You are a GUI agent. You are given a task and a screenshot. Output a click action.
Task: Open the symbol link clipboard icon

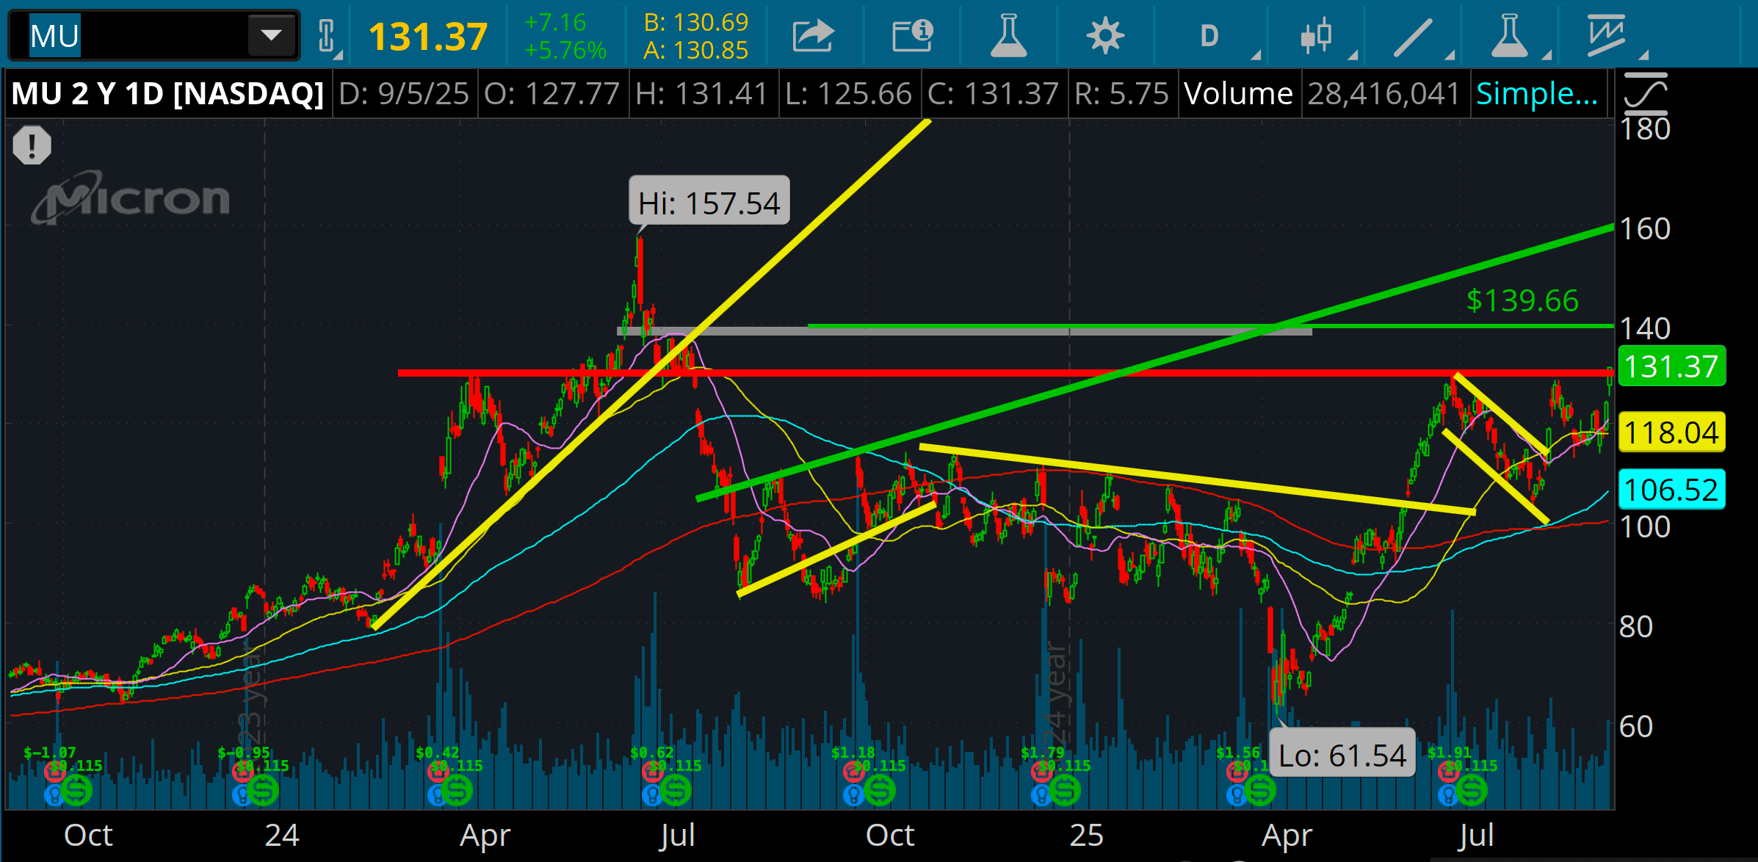pyautogui.click(x=328, y=35)
